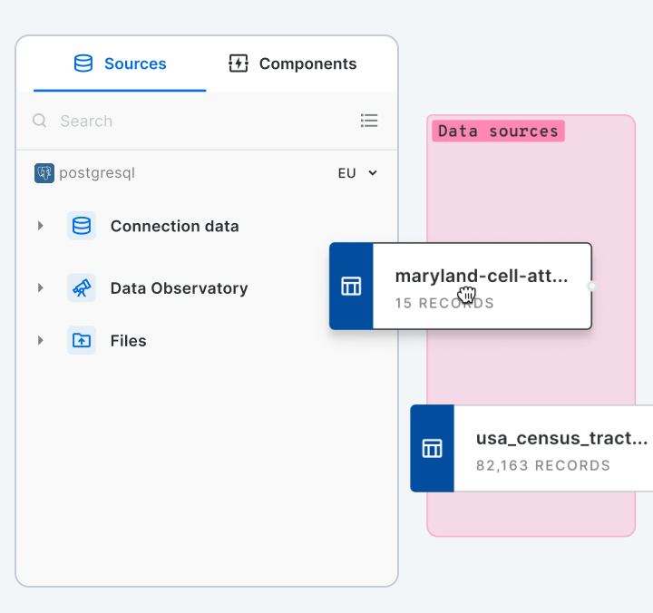
Task: Expand the Data Observatory section arrow
Action: coord(41,288)
